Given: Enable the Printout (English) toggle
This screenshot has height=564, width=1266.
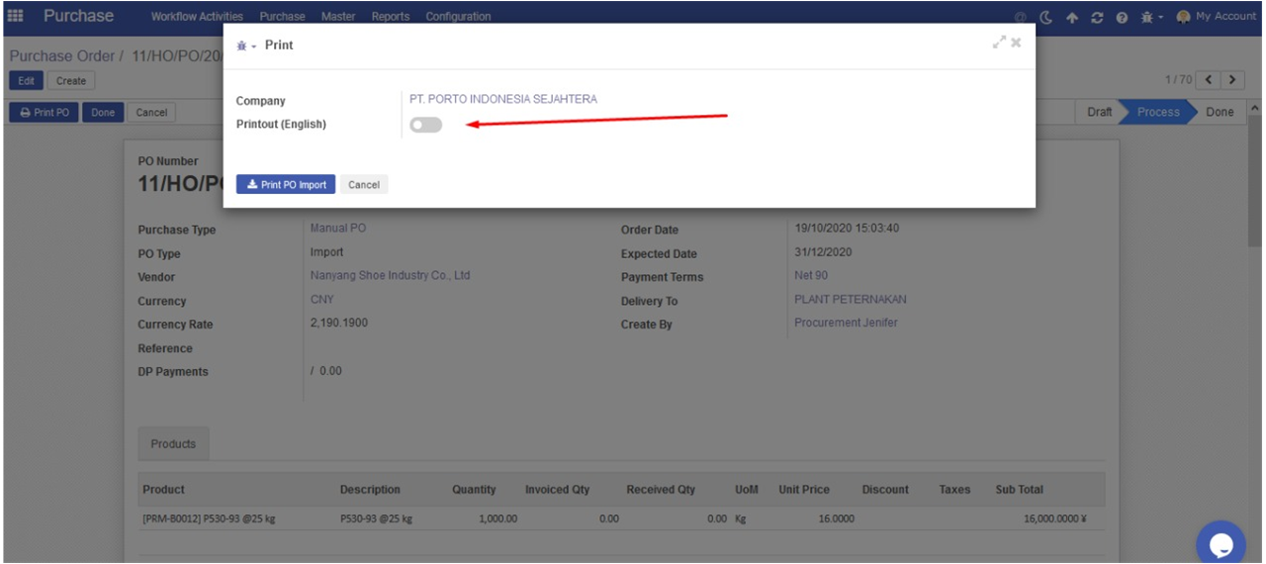Looking at the screenshot, I should point(426,125).
